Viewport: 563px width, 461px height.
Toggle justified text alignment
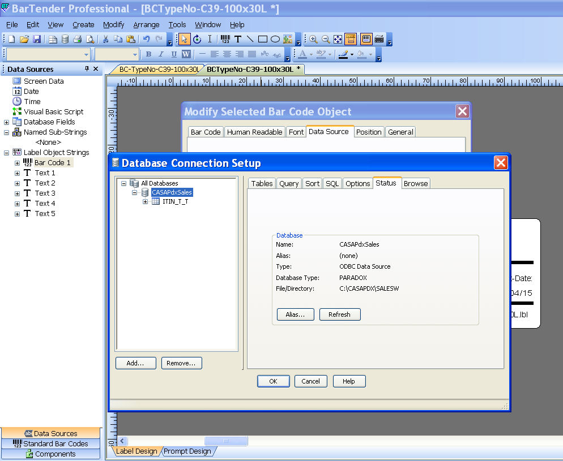tap(252, 54)
